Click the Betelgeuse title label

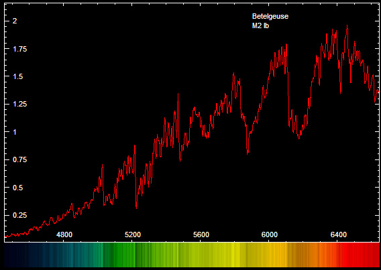tap(270, 17)
